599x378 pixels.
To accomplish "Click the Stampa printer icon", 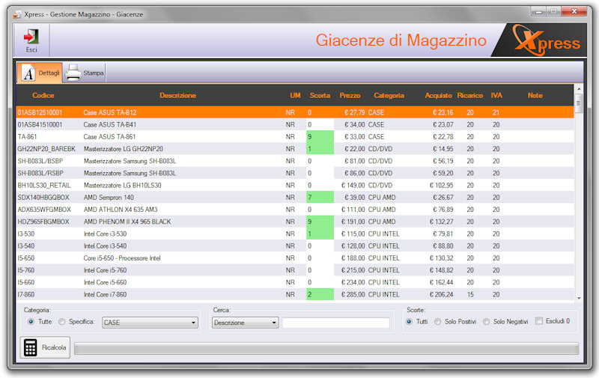I will 73,73.
